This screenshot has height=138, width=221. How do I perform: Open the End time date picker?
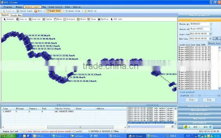tap(210, 38)
